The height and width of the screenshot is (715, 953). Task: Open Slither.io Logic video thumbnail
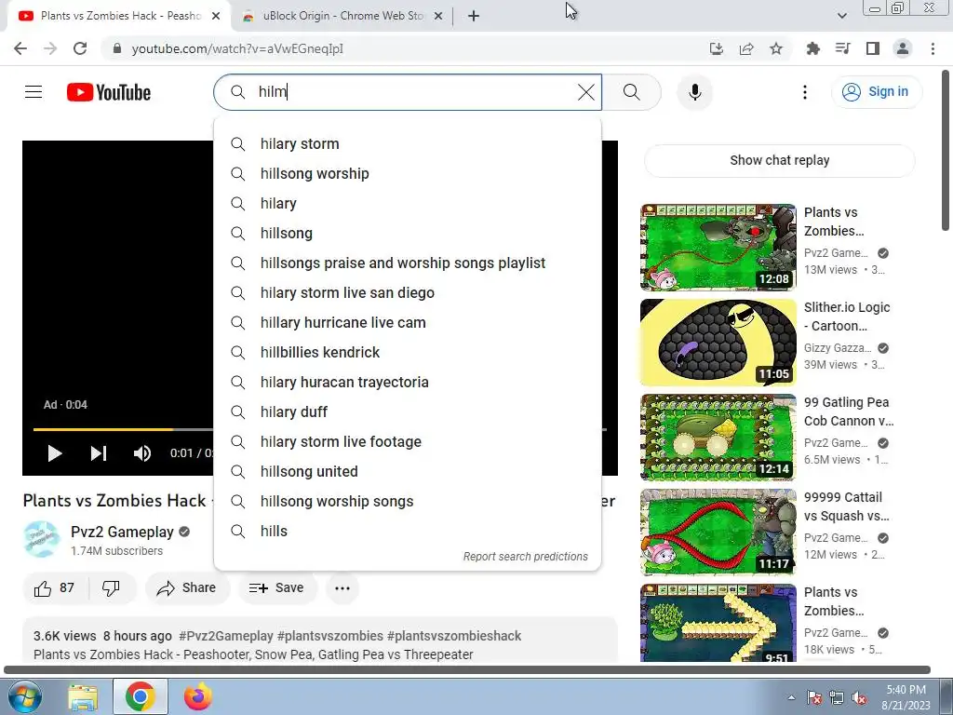718,343
